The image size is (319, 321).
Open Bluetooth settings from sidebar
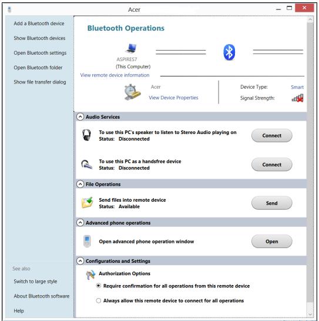point(40,53)
